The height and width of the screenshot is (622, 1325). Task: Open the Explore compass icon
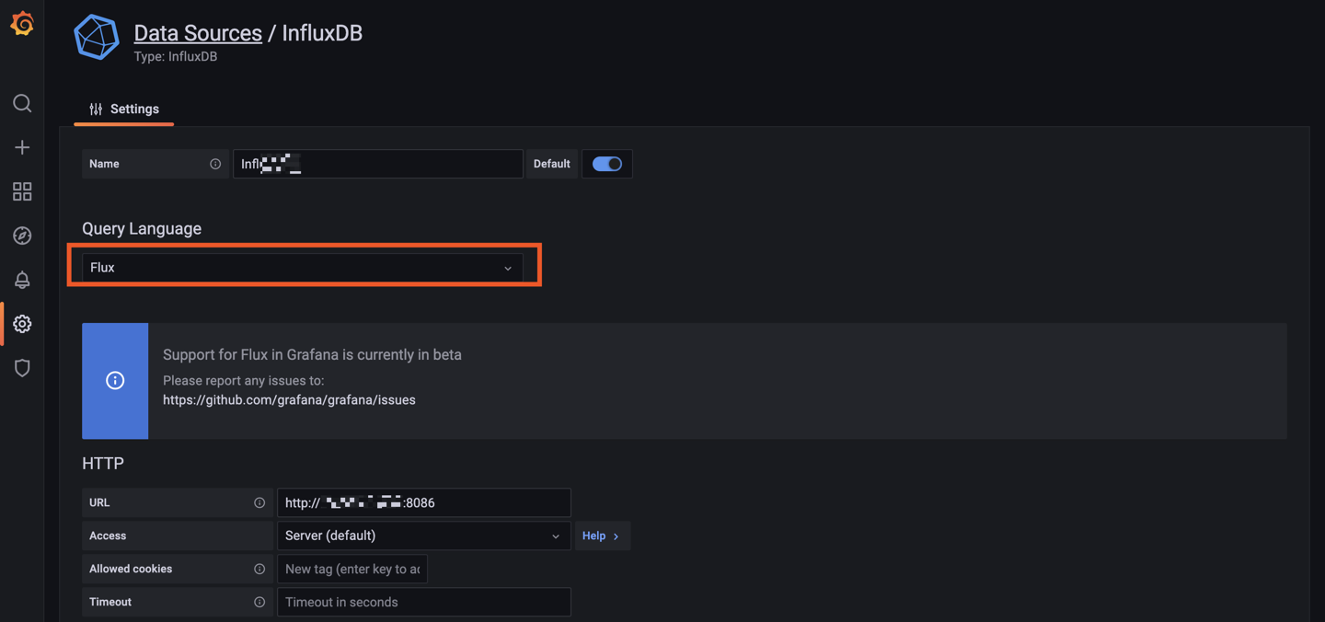click(22, 236)
